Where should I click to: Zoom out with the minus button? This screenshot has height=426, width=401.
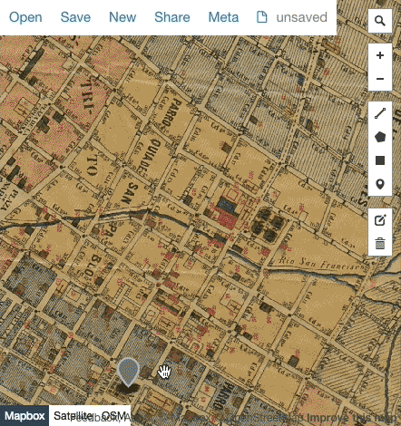380,79
